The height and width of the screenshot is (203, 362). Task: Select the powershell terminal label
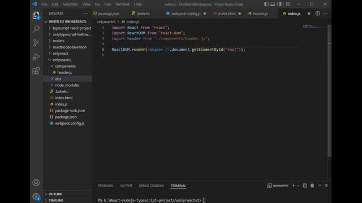(278, 186)
